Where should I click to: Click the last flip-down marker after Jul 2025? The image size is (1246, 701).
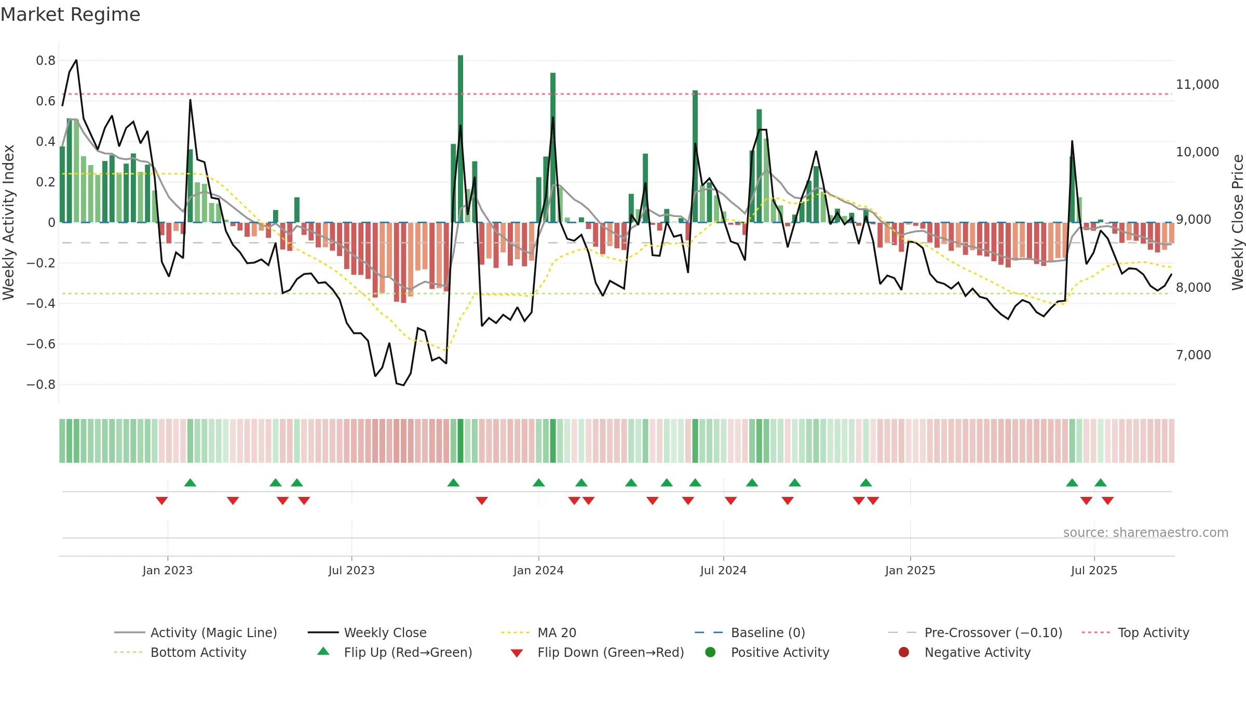(x=1107, y=501)
